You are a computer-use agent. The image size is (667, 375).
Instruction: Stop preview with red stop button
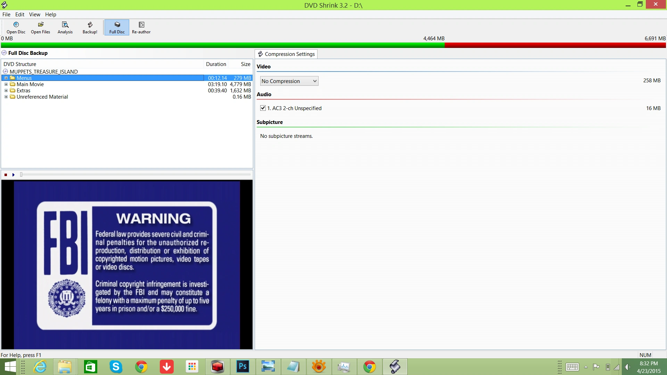tap(6, 175)
